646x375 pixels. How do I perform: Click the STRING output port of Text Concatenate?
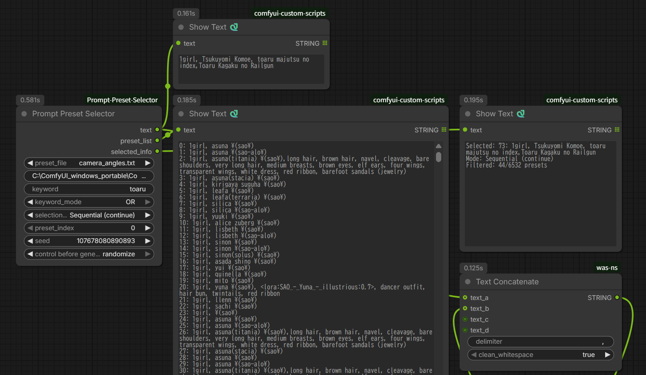pyautogui.click(x=617, y=297)
